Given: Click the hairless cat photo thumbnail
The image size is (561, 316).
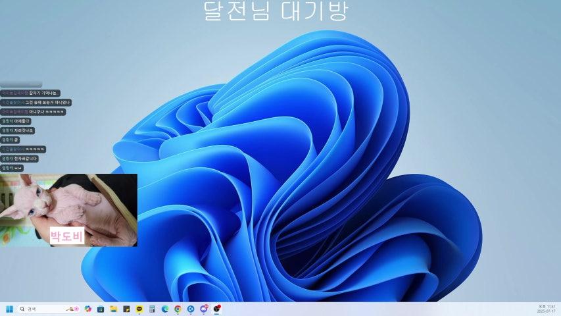Looking at the screenshot, I should [x=68, y=210].
